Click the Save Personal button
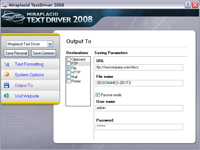This screenshot has height=150, width=200. point(16,53)
